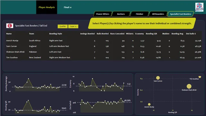The height and width of the screenshot is (116, 206).
Task: Filter by Qualifier stage
Action: pos(63,26)
